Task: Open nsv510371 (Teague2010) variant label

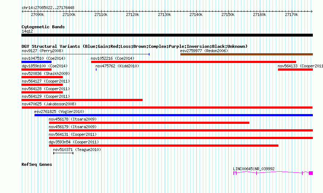Action: pos(77,150)
